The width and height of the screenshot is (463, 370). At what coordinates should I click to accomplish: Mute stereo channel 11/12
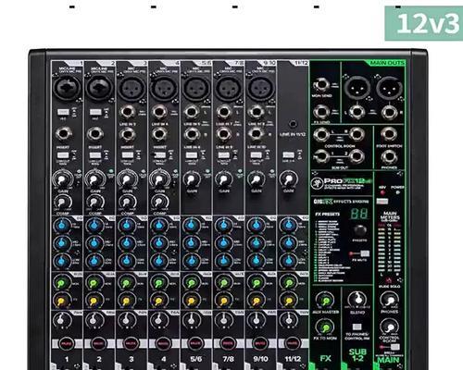(x=292, y=343)
